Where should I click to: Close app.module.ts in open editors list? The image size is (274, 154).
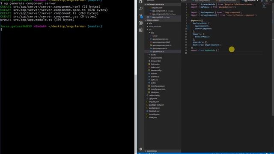tap(148, 17)
